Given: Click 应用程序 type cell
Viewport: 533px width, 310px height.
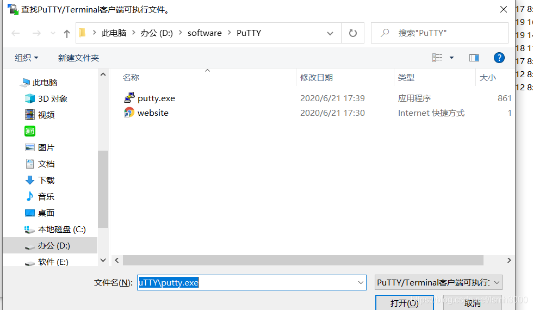Looking at the screenshot, I should point(414,98).
